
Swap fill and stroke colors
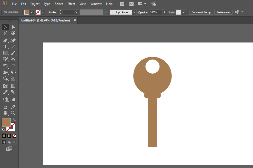[14, 120]
